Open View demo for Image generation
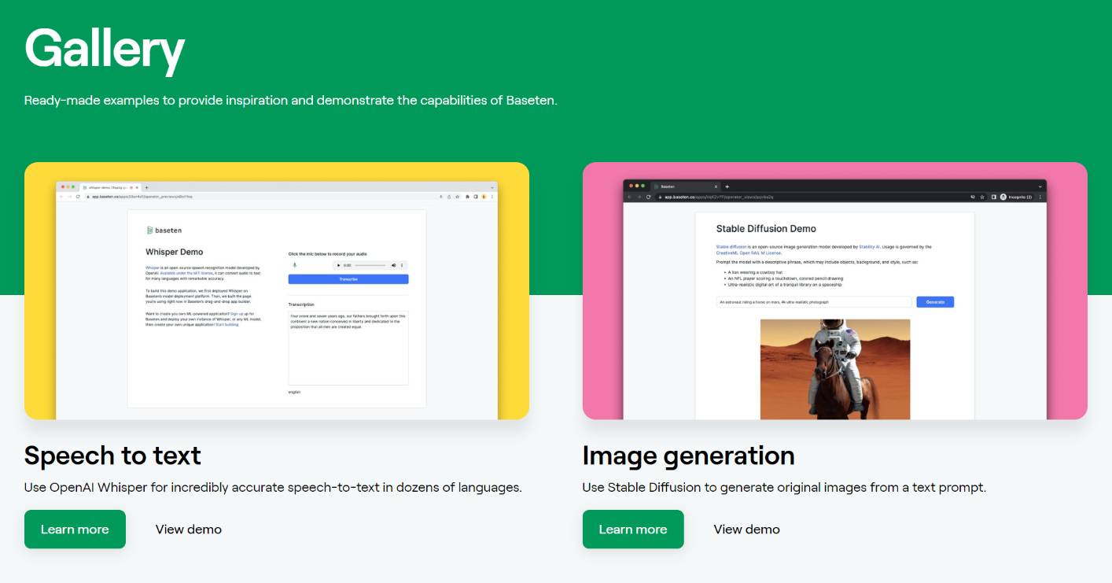This screenshot has height=583, width=1112. pyautogui.click(x=747, y=529)
